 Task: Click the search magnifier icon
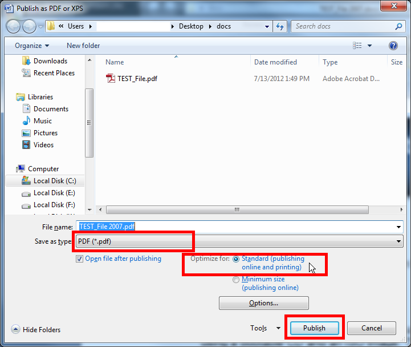398,26
